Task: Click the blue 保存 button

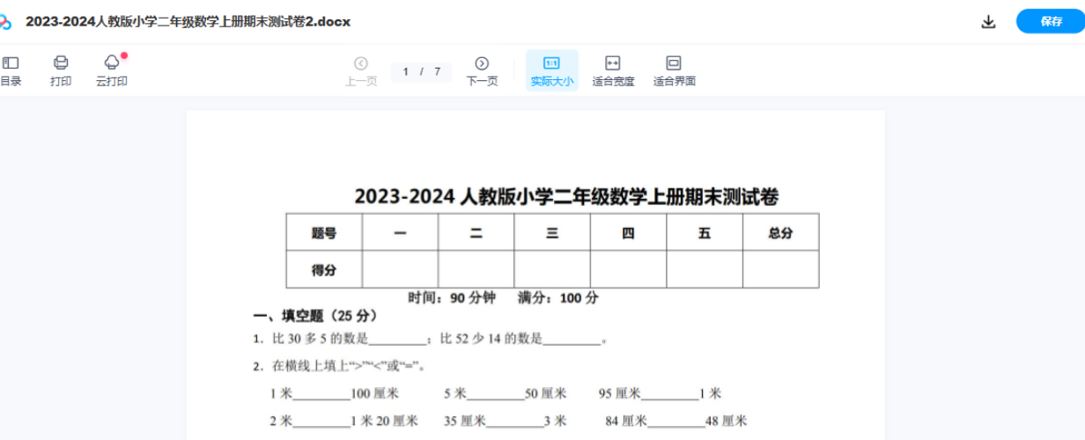Action: click(x=1051, y=21)
